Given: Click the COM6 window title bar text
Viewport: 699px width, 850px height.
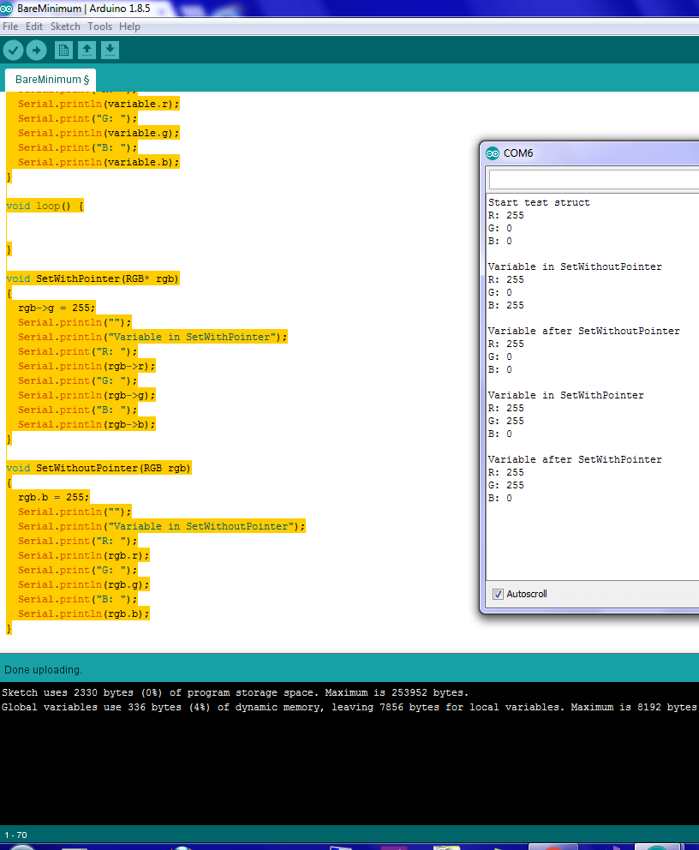Looking at the screenshot, I should (518, 153).
